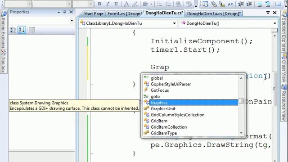Click the foreground color 'A' icon
Screen dimensions: 288x162
(x=126, y=4)
